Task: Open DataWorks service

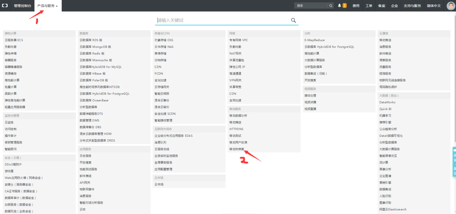Action: tap(388, 103)
